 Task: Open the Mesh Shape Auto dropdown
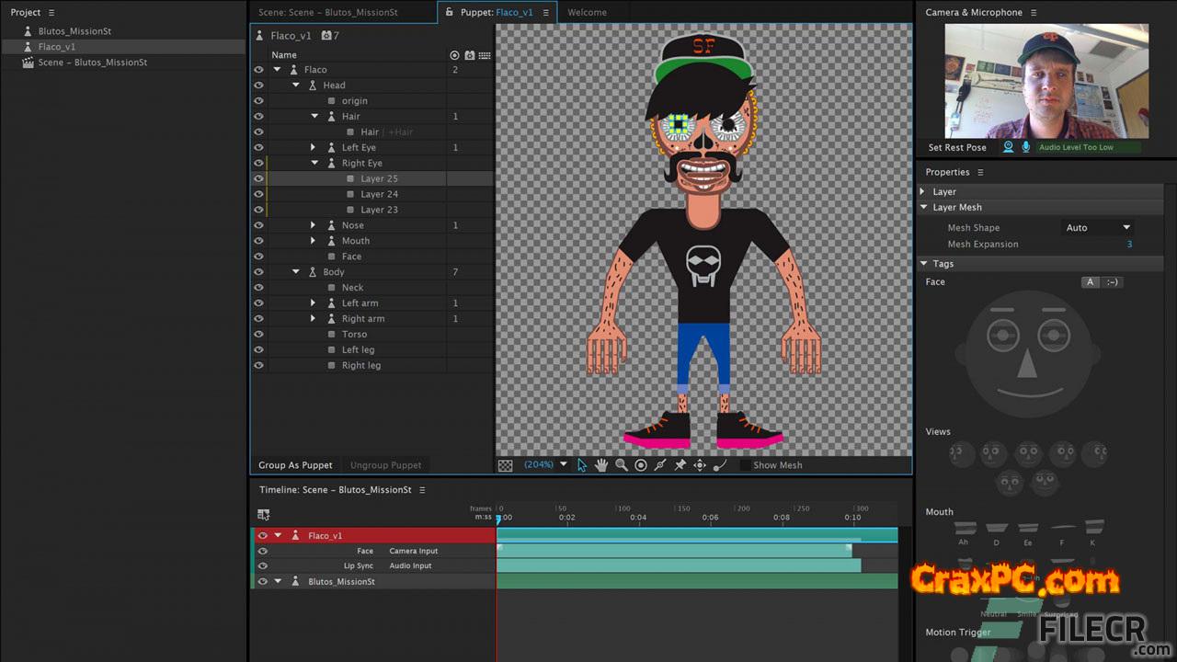pos(1098,228)
